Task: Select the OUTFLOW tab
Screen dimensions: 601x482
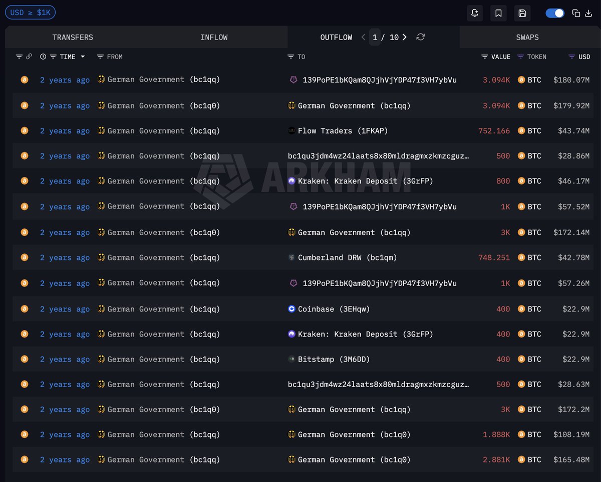Action: [x=336, y=37]
